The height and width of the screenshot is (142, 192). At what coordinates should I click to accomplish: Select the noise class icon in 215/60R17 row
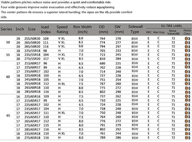(x=187, y=63)
